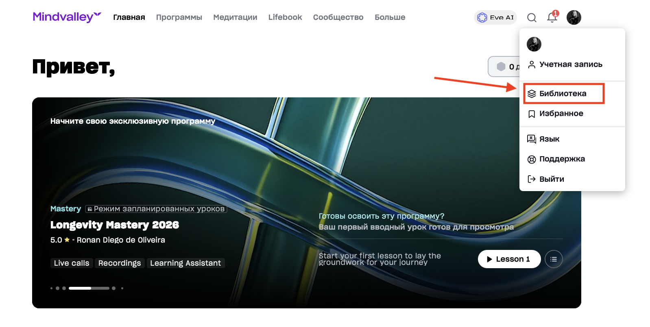Click Режим запланированных уроков badge
The image size is (650, 327).
click(x=156, y=209)
